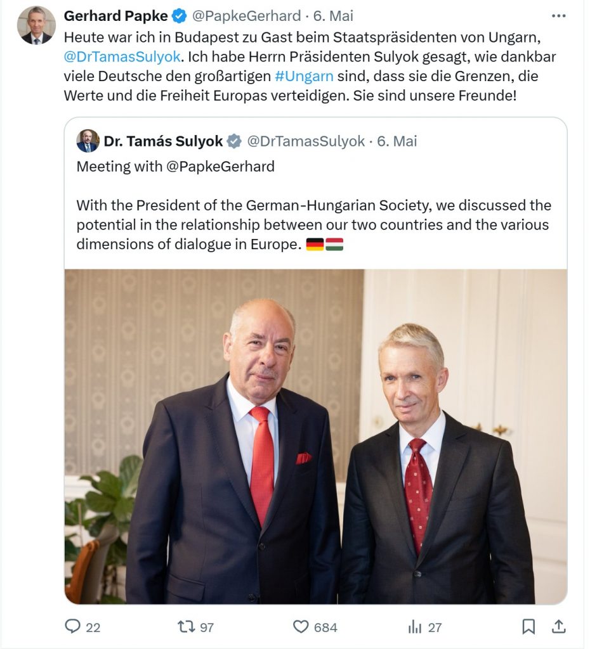Viewport: 597px width, 649px height.
Task: Like the tweet with heart icon
Action: [x=301, y=627]
